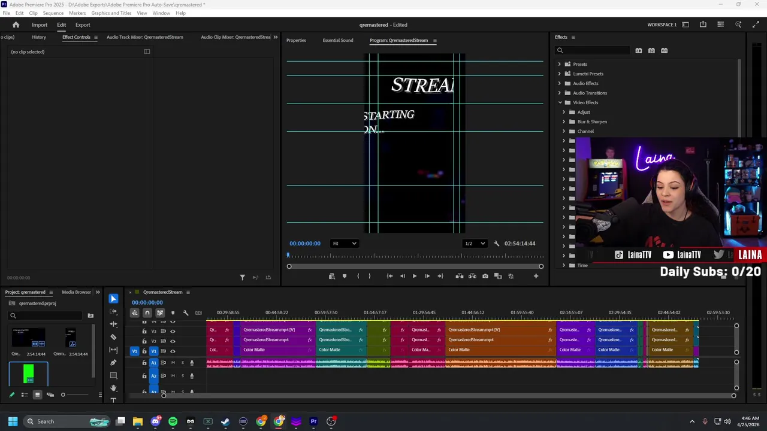The image size is (767, 431).
Task: Switch to the History tab
Action: click(39, 37)
